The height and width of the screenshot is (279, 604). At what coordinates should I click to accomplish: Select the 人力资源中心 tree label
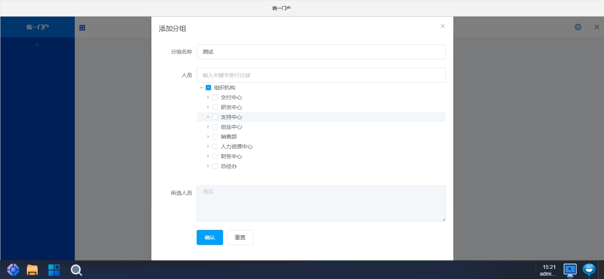coord(237,146)
